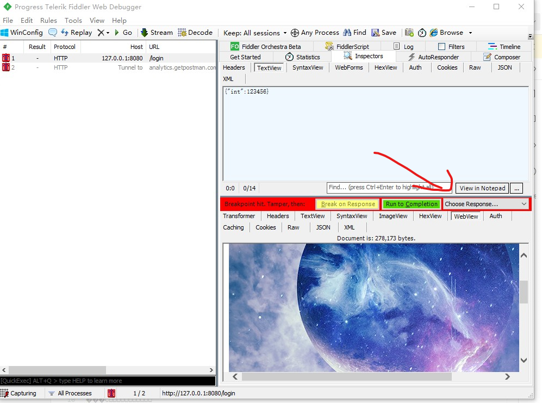
Task: Click toolbar overflow arrow at right edge
Action: click(530, 36)
